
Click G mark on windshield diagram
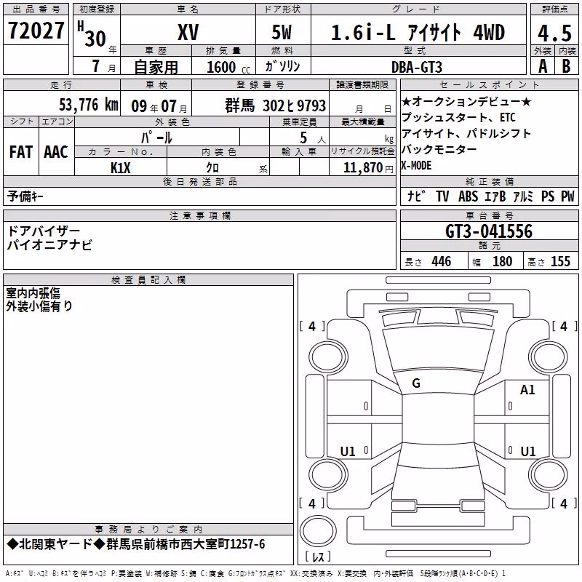click(x=416, y=383)
